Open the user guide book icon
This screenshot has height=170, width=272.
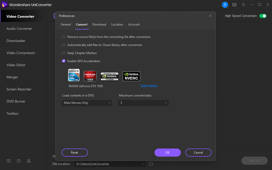pyautogui.click(x=9, y=161)
